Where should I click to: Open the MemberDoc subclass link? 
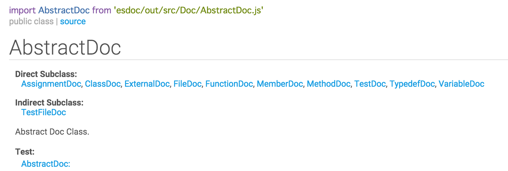(280, 84)
